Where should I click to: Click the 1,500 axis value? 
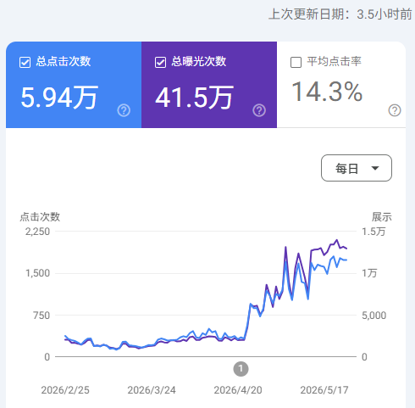(37, 273)
